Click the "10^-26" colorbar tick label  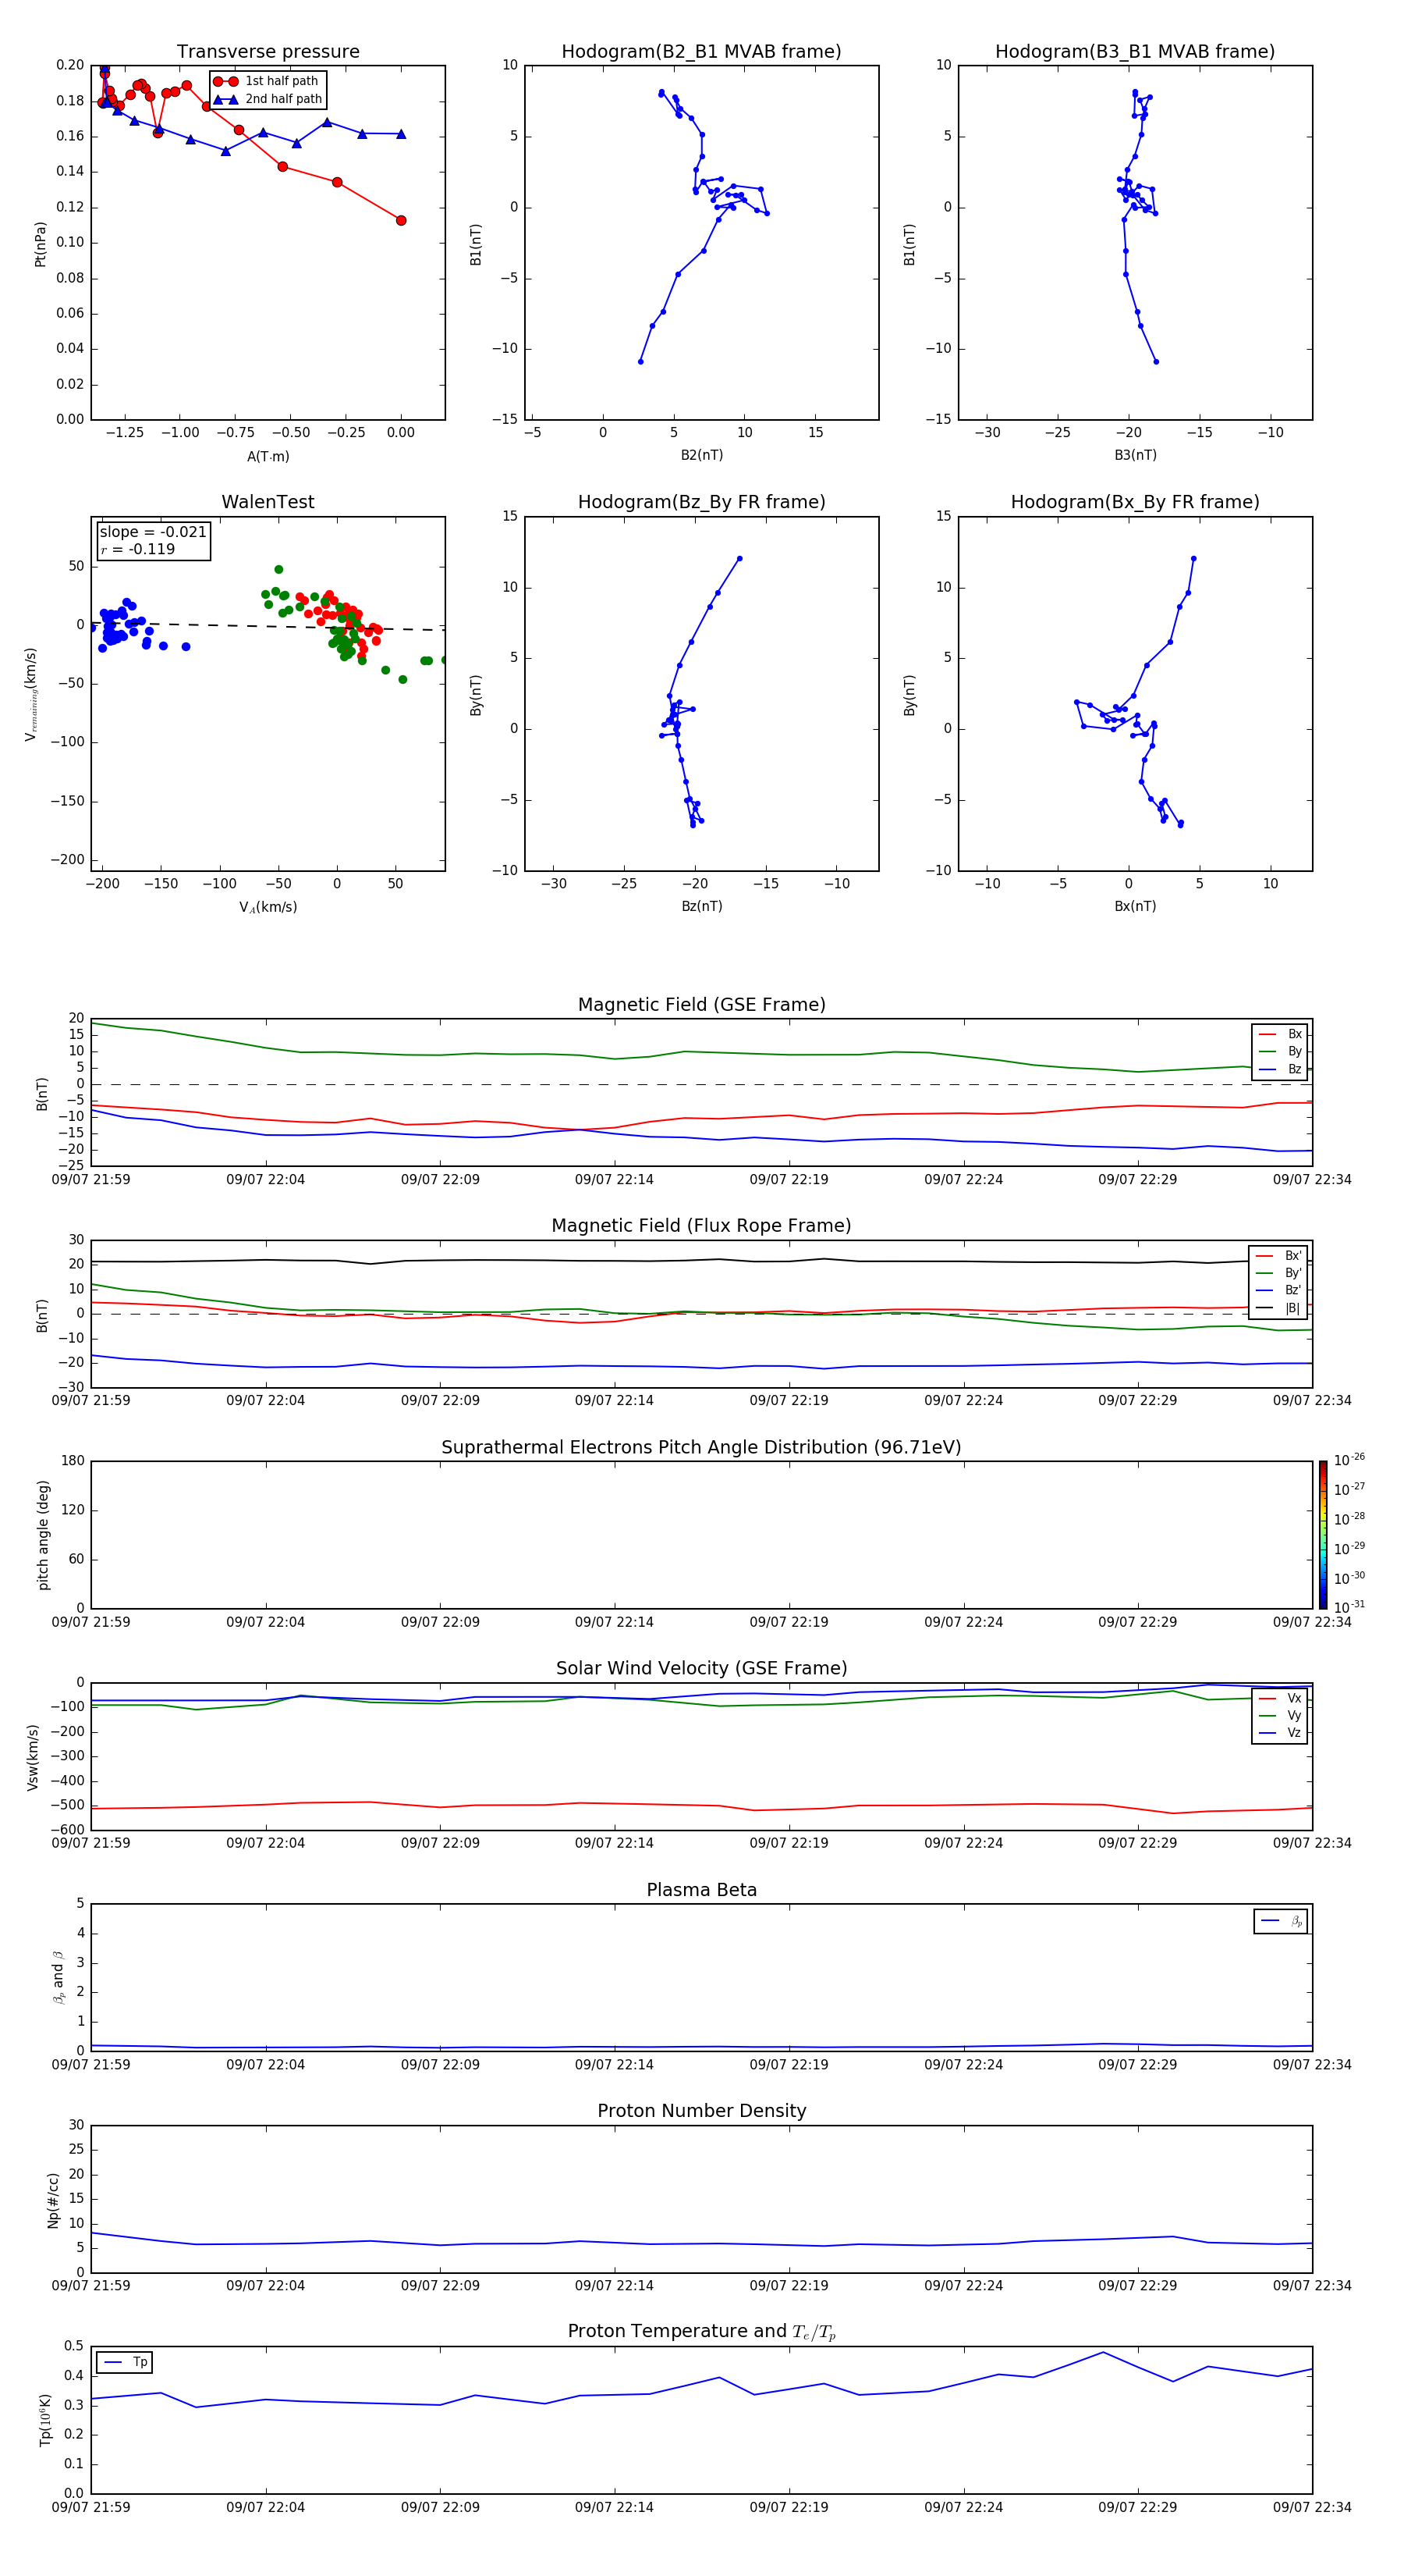(1350, 1460)
